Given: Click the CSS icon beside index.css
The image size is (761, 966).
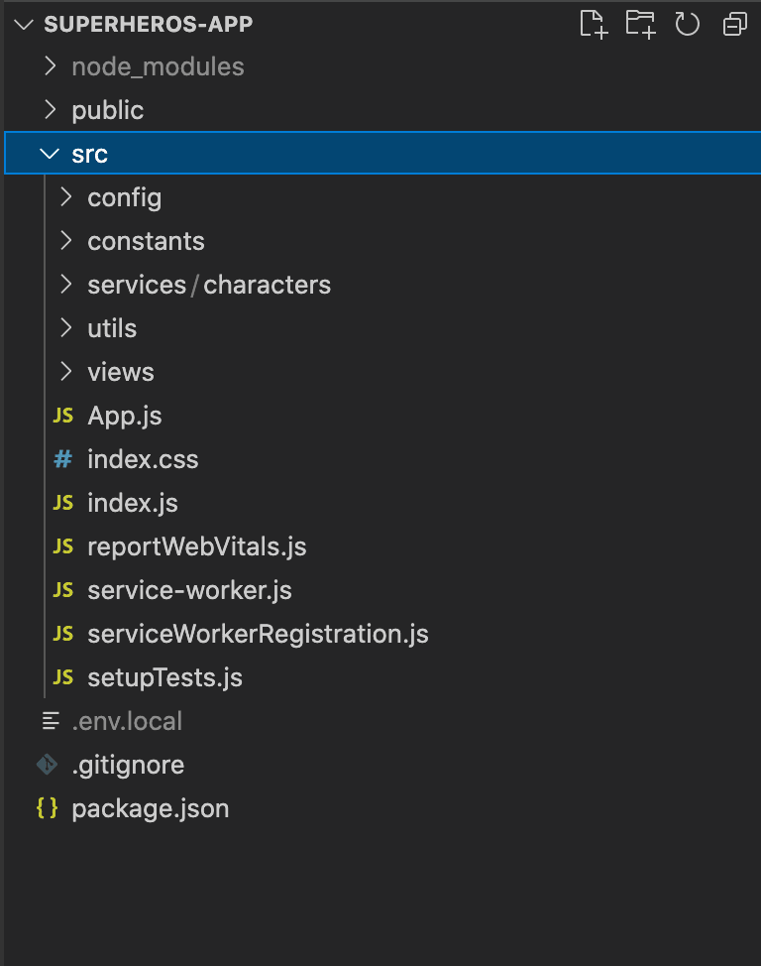Looking at the screenshot, I should (62, 458).
